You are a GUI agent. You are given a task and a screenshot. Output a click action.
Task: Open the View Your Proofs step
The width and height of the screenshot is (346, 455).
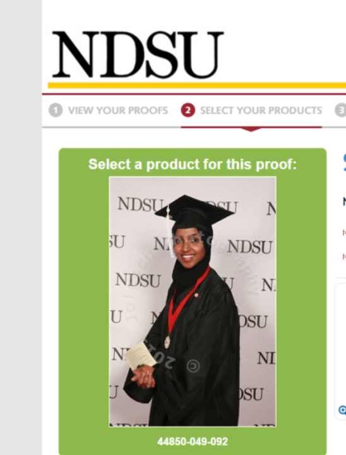(x=118, y=110)
